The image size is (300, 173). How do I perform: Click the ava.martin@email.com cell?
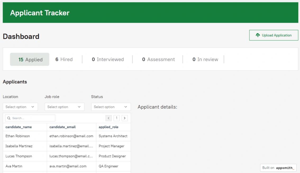pyautogui.click(x=71, y=166)
